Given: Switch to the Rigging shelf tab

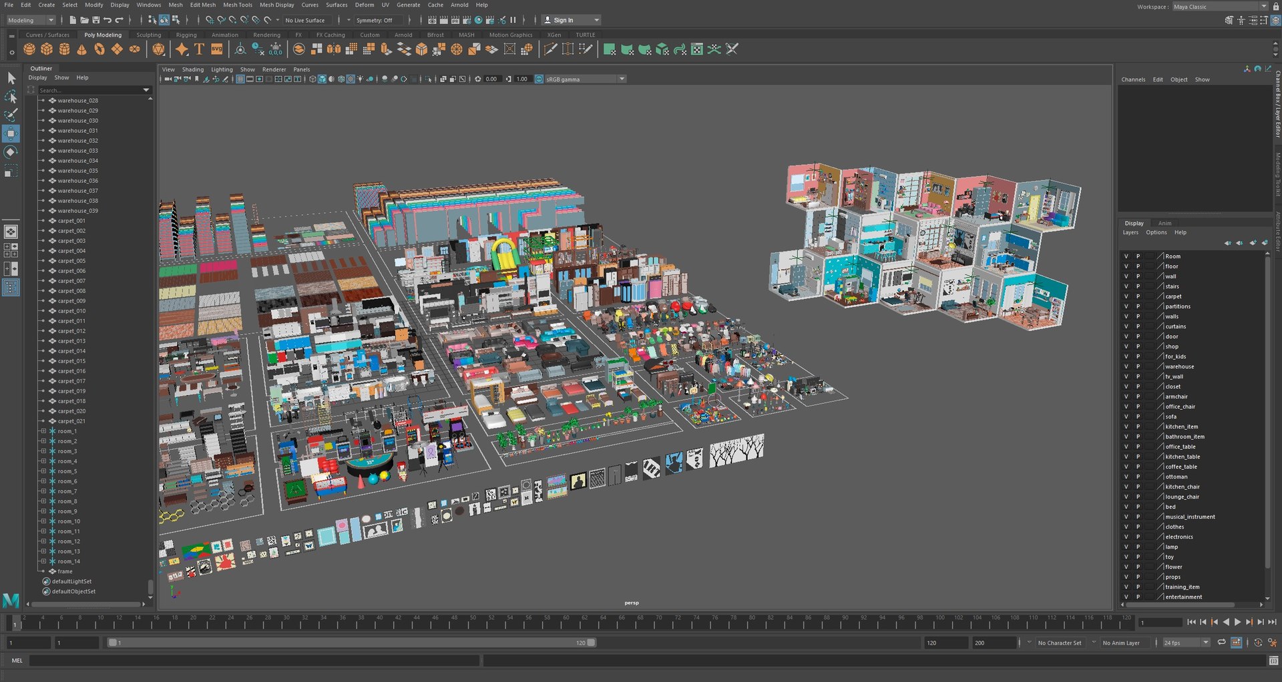Looking at the screenshot, I should (186, 35).
